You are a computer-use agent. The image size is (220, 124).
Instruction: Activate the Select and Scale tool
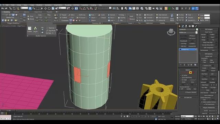pos(53,8)
